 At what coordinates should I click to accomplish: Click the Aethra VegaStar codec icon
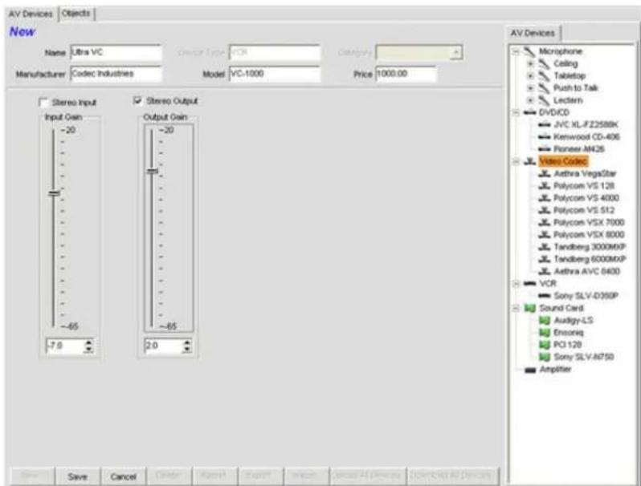click(x=545, y=174)
